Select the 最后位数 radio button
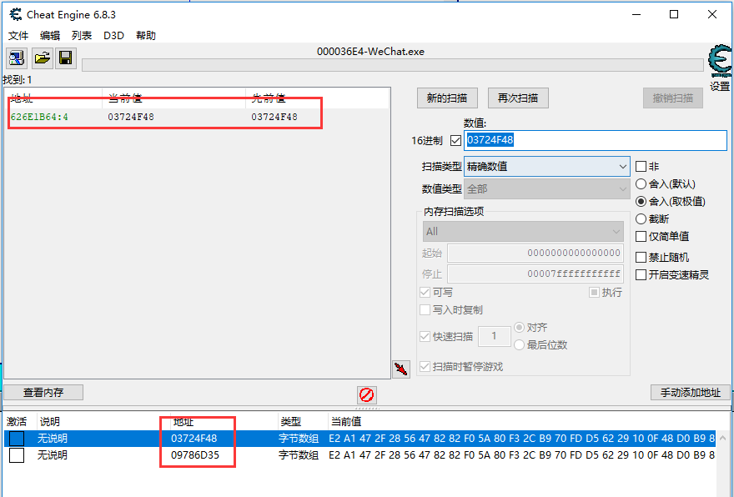 point(519,345)
